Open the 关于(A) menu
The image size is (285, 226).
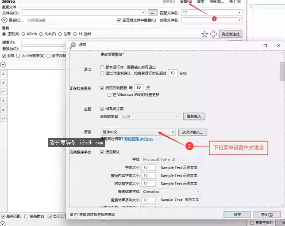(x=235, y=2)
